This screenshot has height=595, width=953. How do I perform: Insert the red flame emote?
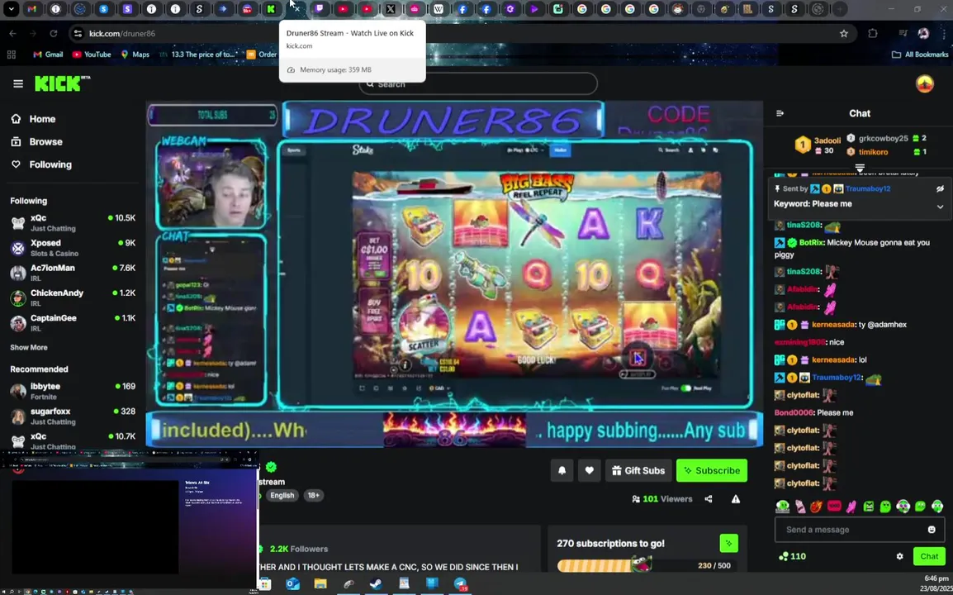pyautogui.click(x=816, y=507)
